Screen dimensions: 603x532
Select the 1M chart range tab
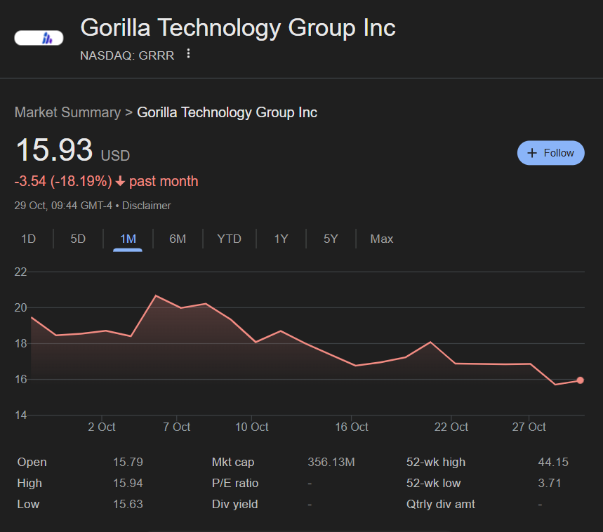pos(128,239)
